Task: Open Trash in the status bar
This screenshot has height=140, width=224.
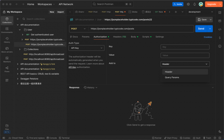Action: pos(207,138)
